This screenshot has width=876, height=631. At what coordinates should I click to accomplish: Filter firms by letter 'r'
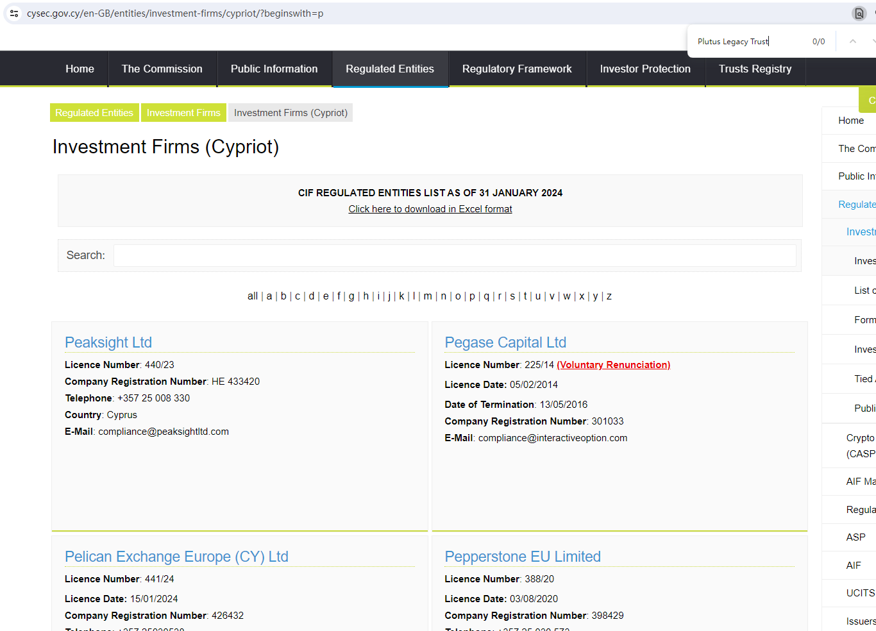click(x=500, y=296)
